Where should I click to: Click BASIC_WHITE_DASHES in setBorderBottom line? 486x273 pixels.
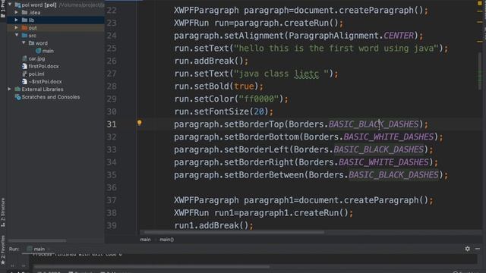tap(388, 136)
